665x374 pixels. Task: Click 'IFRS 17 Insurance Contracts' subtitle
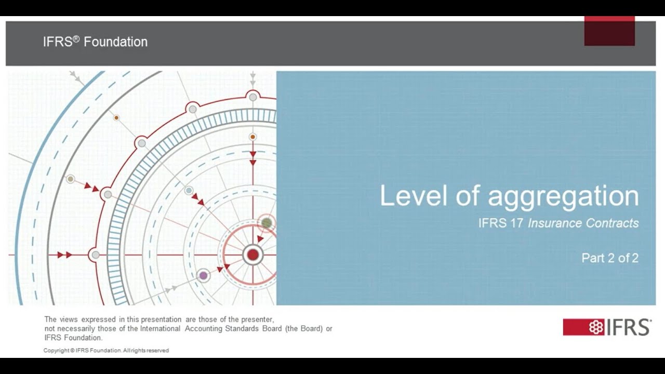(558, 223)
